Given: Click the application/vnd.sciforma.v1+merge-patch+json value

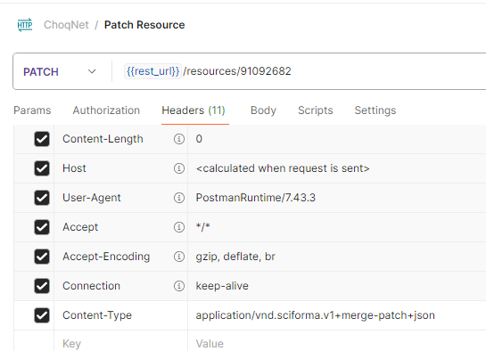Looking at the screenshot, I should (315, 315).
